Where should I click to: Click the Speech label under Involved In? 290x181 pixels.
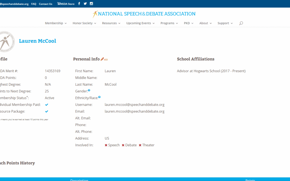114,145
